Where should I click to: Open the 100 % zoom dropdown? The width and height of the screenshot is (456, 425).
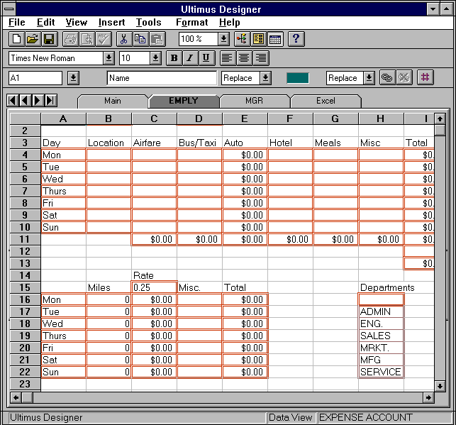[x=223, y=39]
